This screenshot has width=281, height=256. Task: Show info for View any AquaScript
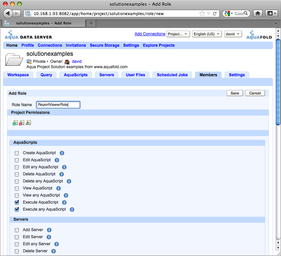[x=66, y=196]
